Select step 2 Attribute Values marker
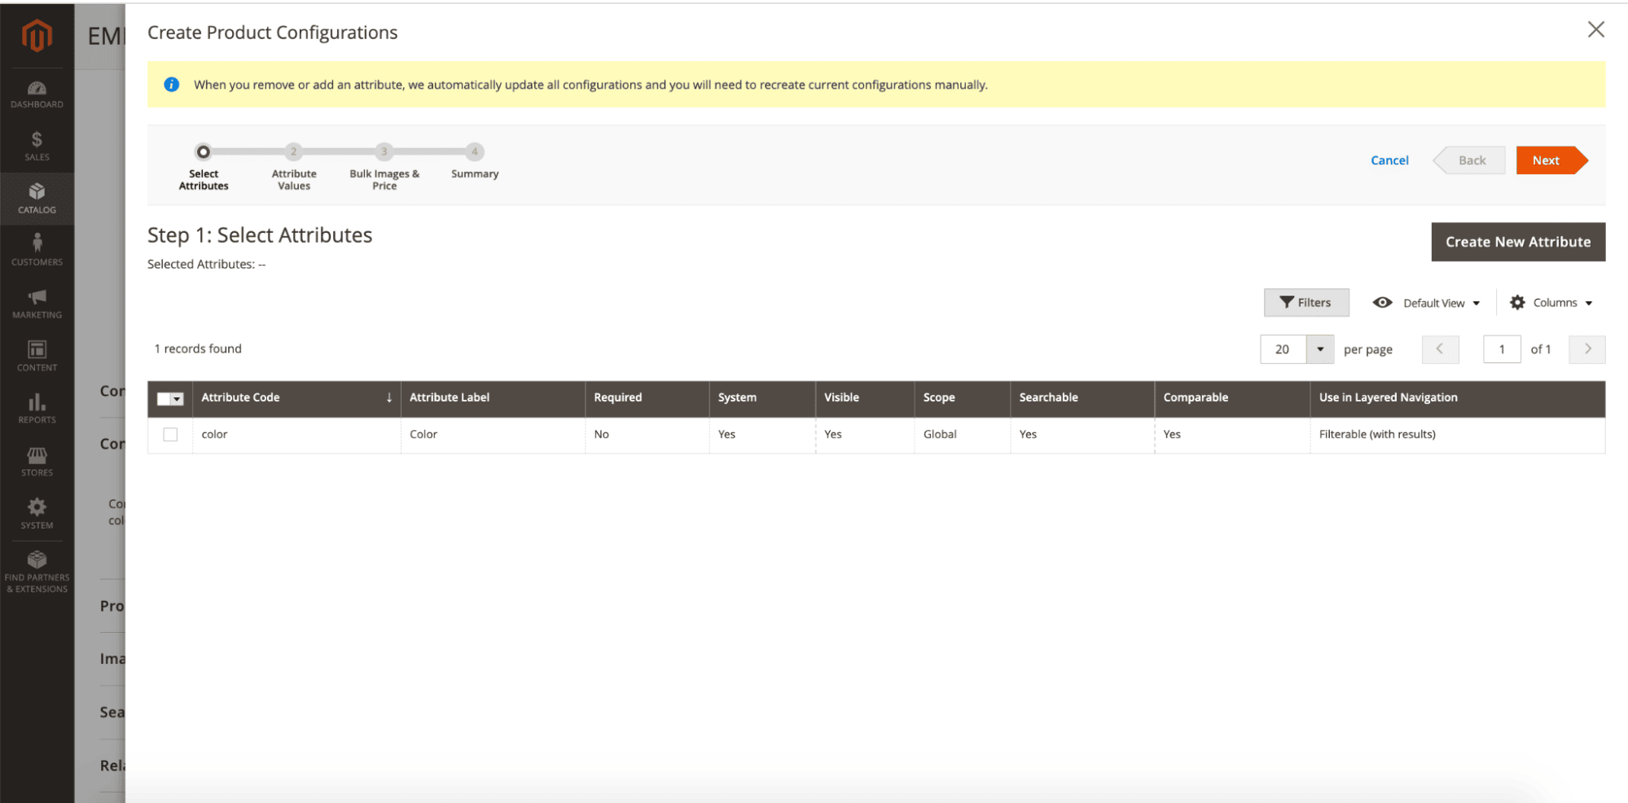This screenshot has height=803, width=1628. point(294,152)
